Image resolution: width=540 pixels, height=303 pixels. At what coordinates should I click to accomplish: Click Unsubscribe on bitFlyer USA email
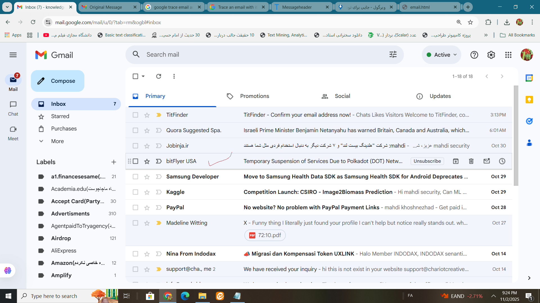click(427, 161)
